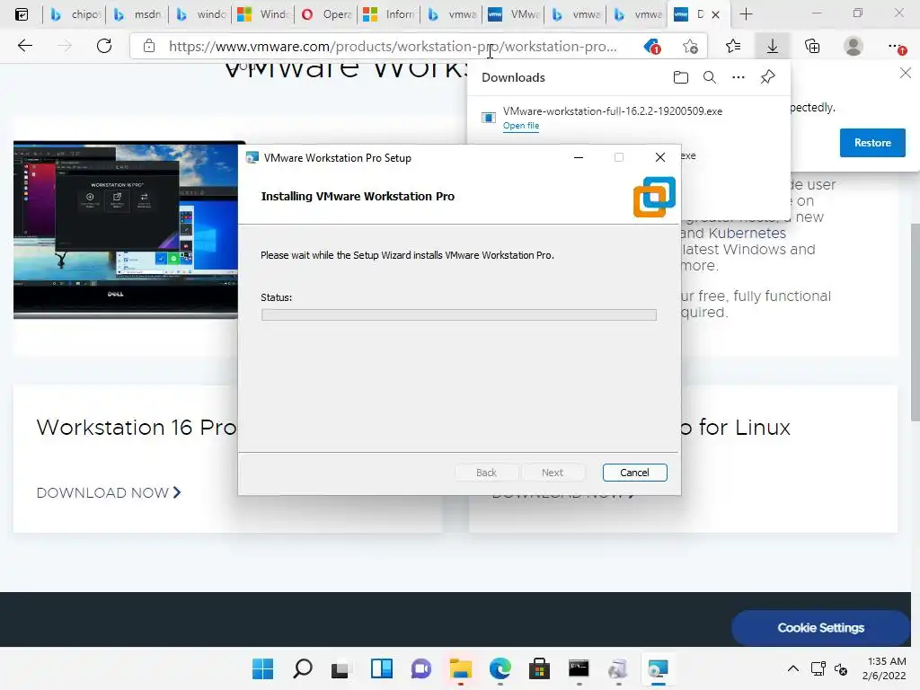Open downloads folder icon in Downloads panel
The height and width of the screenshot is (690, 920).
pyautogui.click(x=681, y=77)
